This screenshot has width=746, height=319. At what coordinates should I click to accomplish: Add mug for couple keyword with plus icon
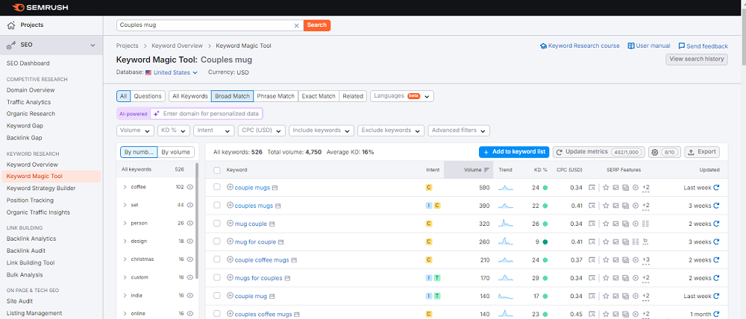pyautogui.click(x=231, y=241)
